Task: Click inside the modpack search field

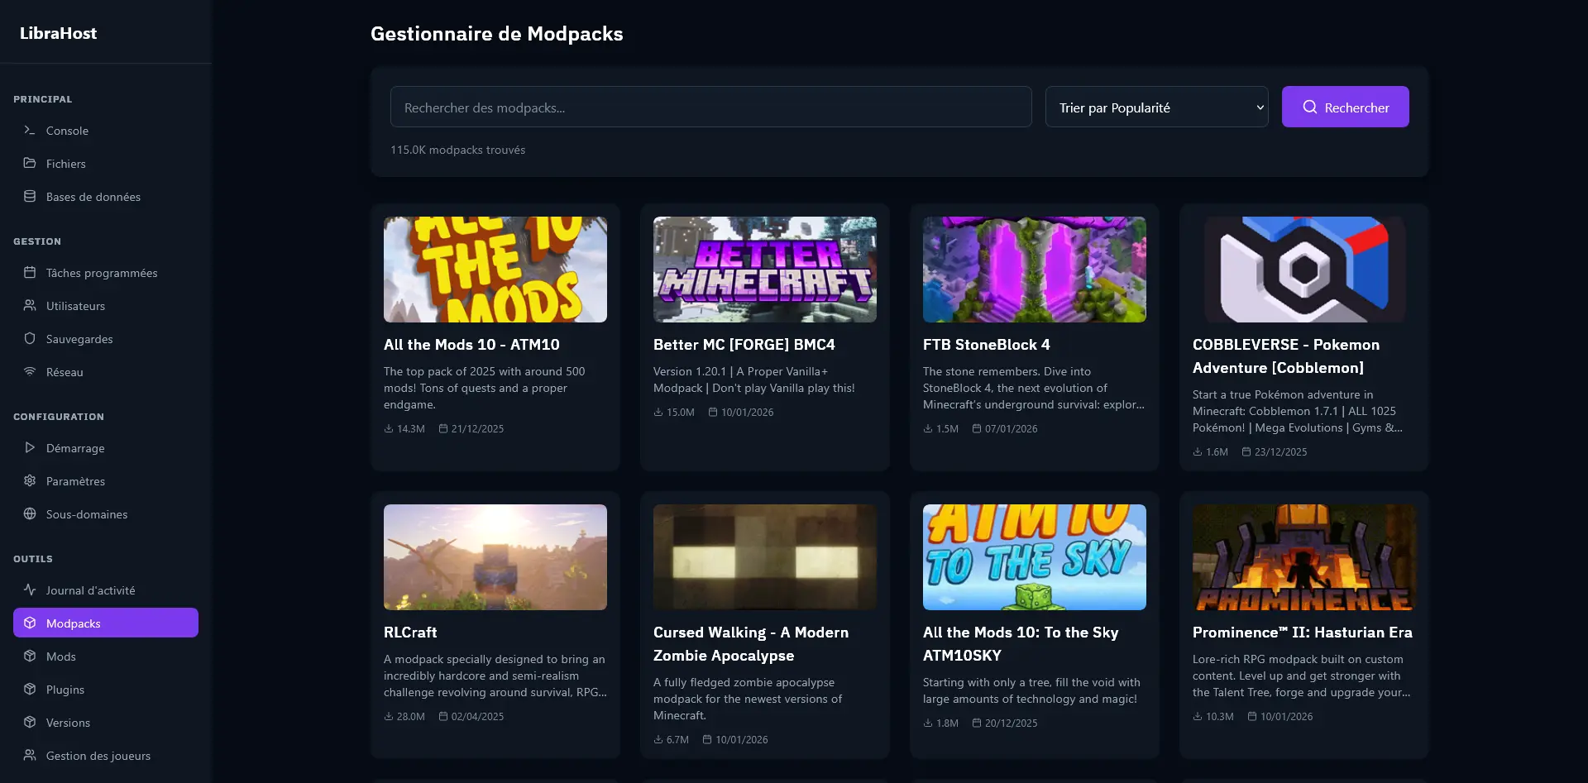Action: point(711,107)
